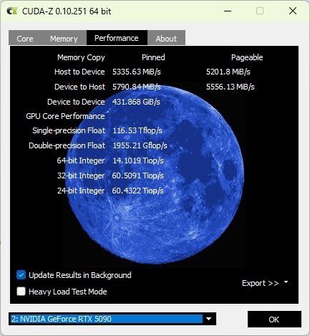Image resolution: width=310 pixels, height=336 pixels.
Task: Switch to the Core tab
Action: (25, 39)
